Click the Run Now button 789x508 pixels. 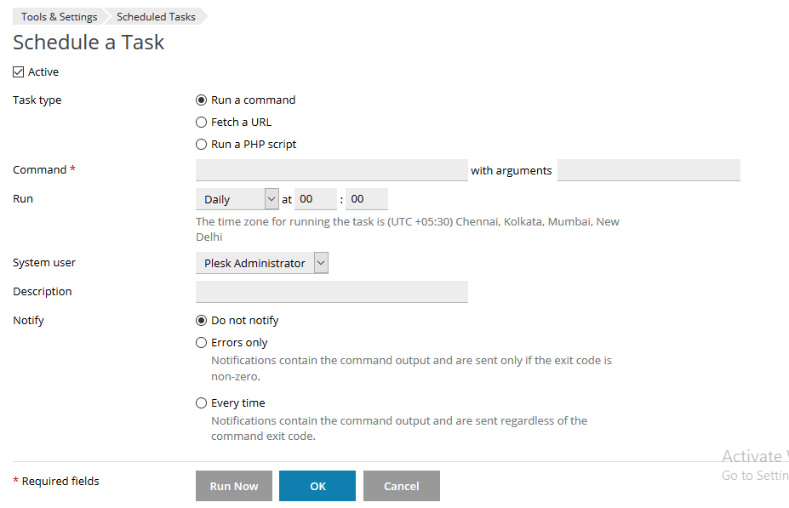pos(233,485)
